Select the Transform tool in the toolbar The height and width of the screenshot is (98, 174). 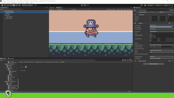point(17,5)
